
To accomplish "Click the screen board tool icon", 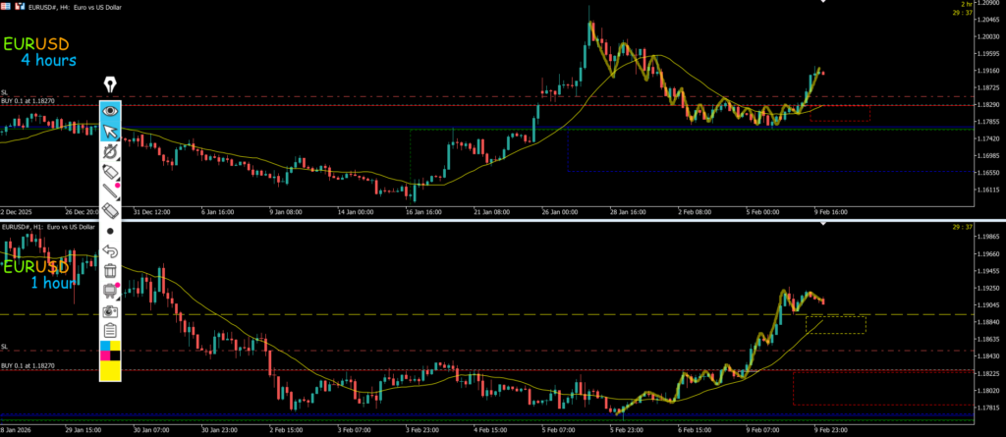I will [x=110, y=291].
